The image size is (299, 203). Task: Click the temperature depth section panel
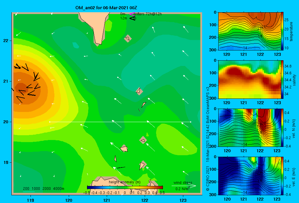click(250, 31)
